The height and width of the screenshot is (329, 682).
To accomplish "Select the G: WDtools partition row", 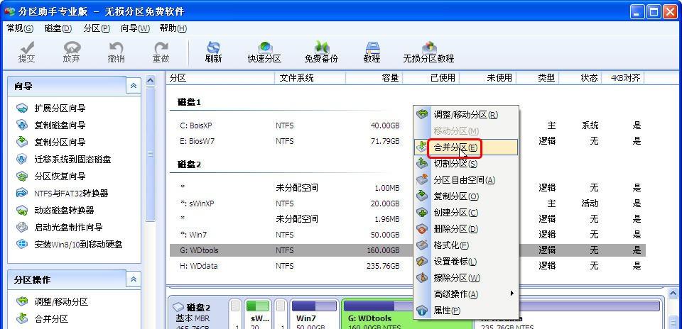I will point(407,250).
